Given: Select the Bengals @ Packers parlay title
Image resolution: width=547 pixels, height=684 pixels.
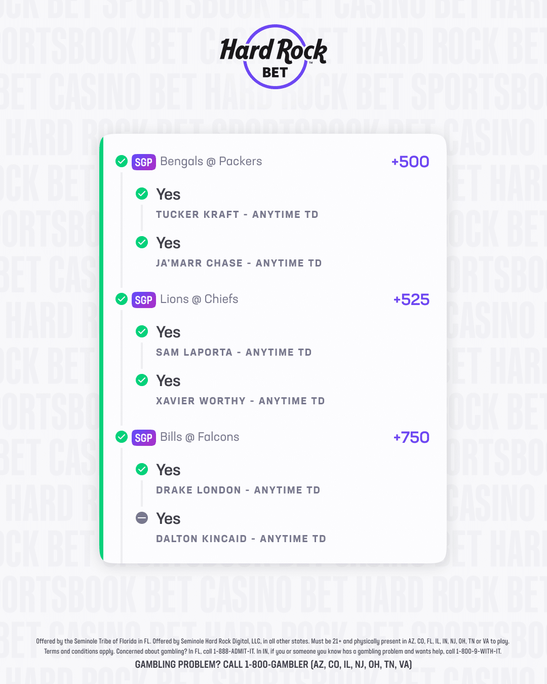Looking at the screenshot, I should [211, 161].
